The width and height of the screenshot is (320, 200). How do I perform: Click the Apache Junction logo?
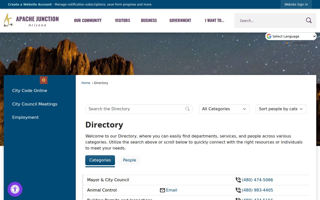(31, 20)
